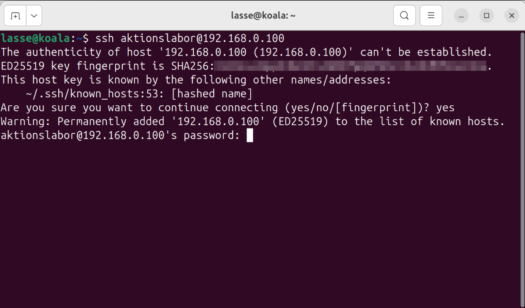Maximize the terminal window
The height and width of the screenshot is (308, 525).
tap(487, 16)
